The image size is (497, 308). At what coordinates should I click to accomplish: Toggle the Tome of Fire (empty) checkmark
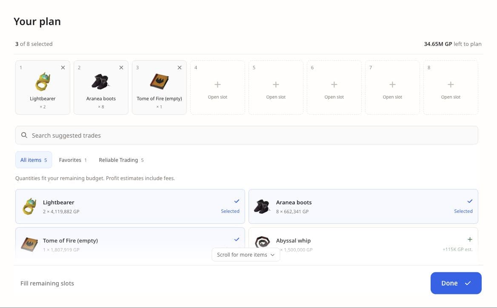click(x=237, y=239)
